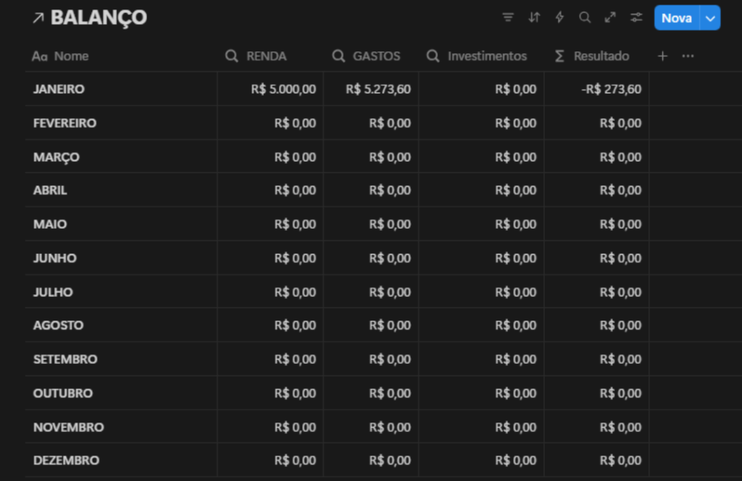Open the JANEIRO row page
Image resolution: width=742 pixels, height=481 pixels.
coord(59,89)
